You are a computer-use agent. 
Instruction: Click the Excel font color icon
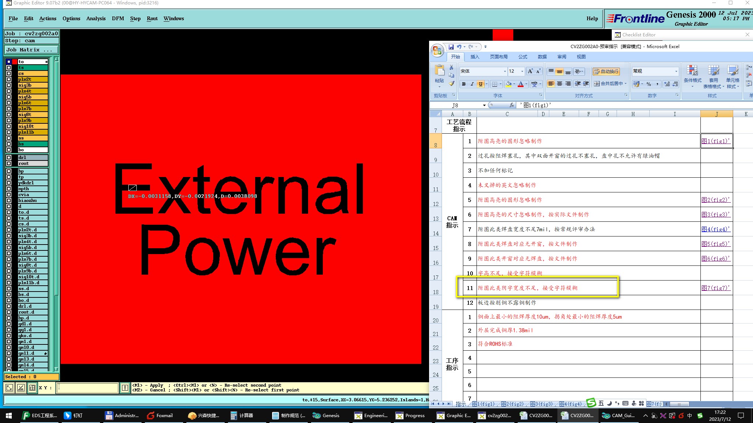[521, 84]
